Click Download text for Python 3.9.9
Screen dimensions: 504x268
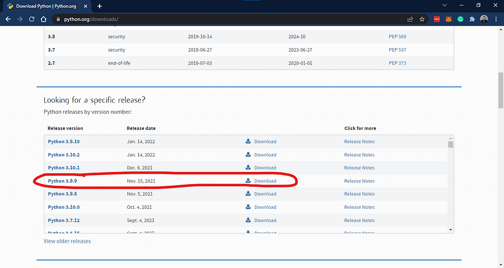coord(265,181)
